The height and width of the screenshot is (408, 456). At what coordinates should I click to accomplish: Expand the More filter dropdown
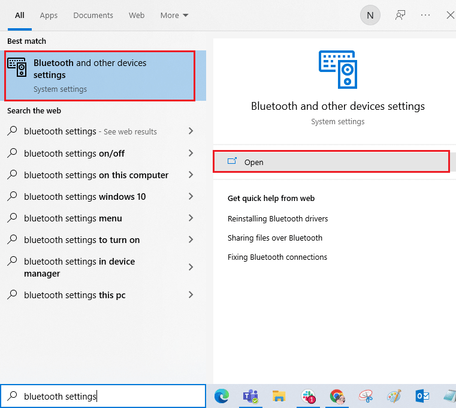[x=174, y=15]
